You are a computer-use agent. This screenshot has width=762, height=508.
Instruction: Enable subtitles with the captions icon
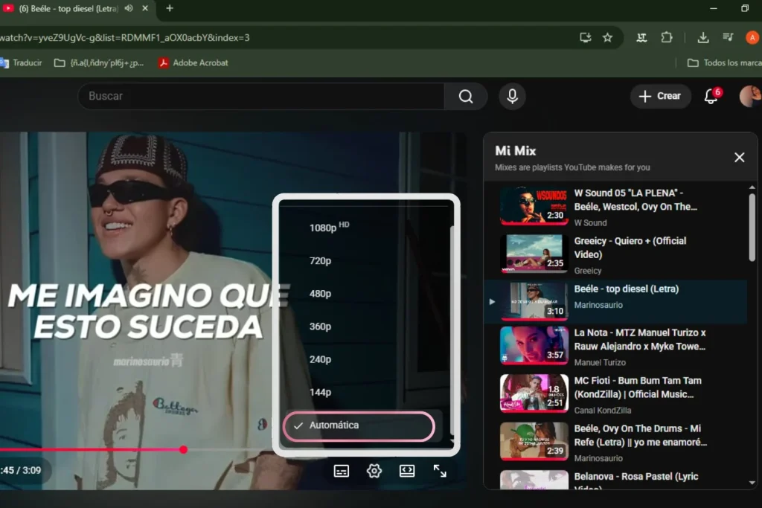pos(341,470)
